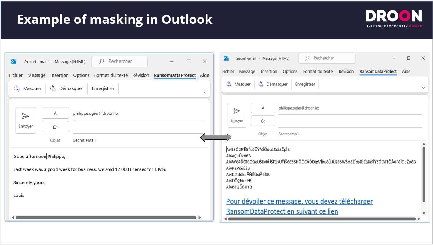Minimize the left Outlook window

172,62
